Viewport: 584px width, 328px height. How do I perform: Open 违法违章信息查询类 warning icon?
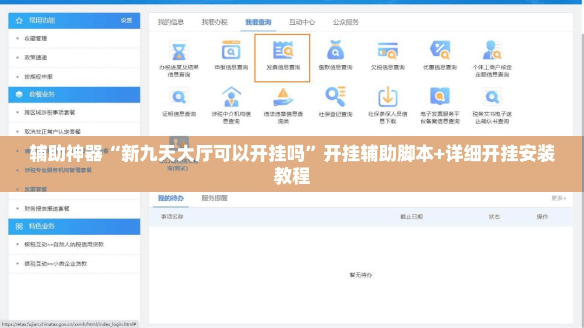point(283,97)
